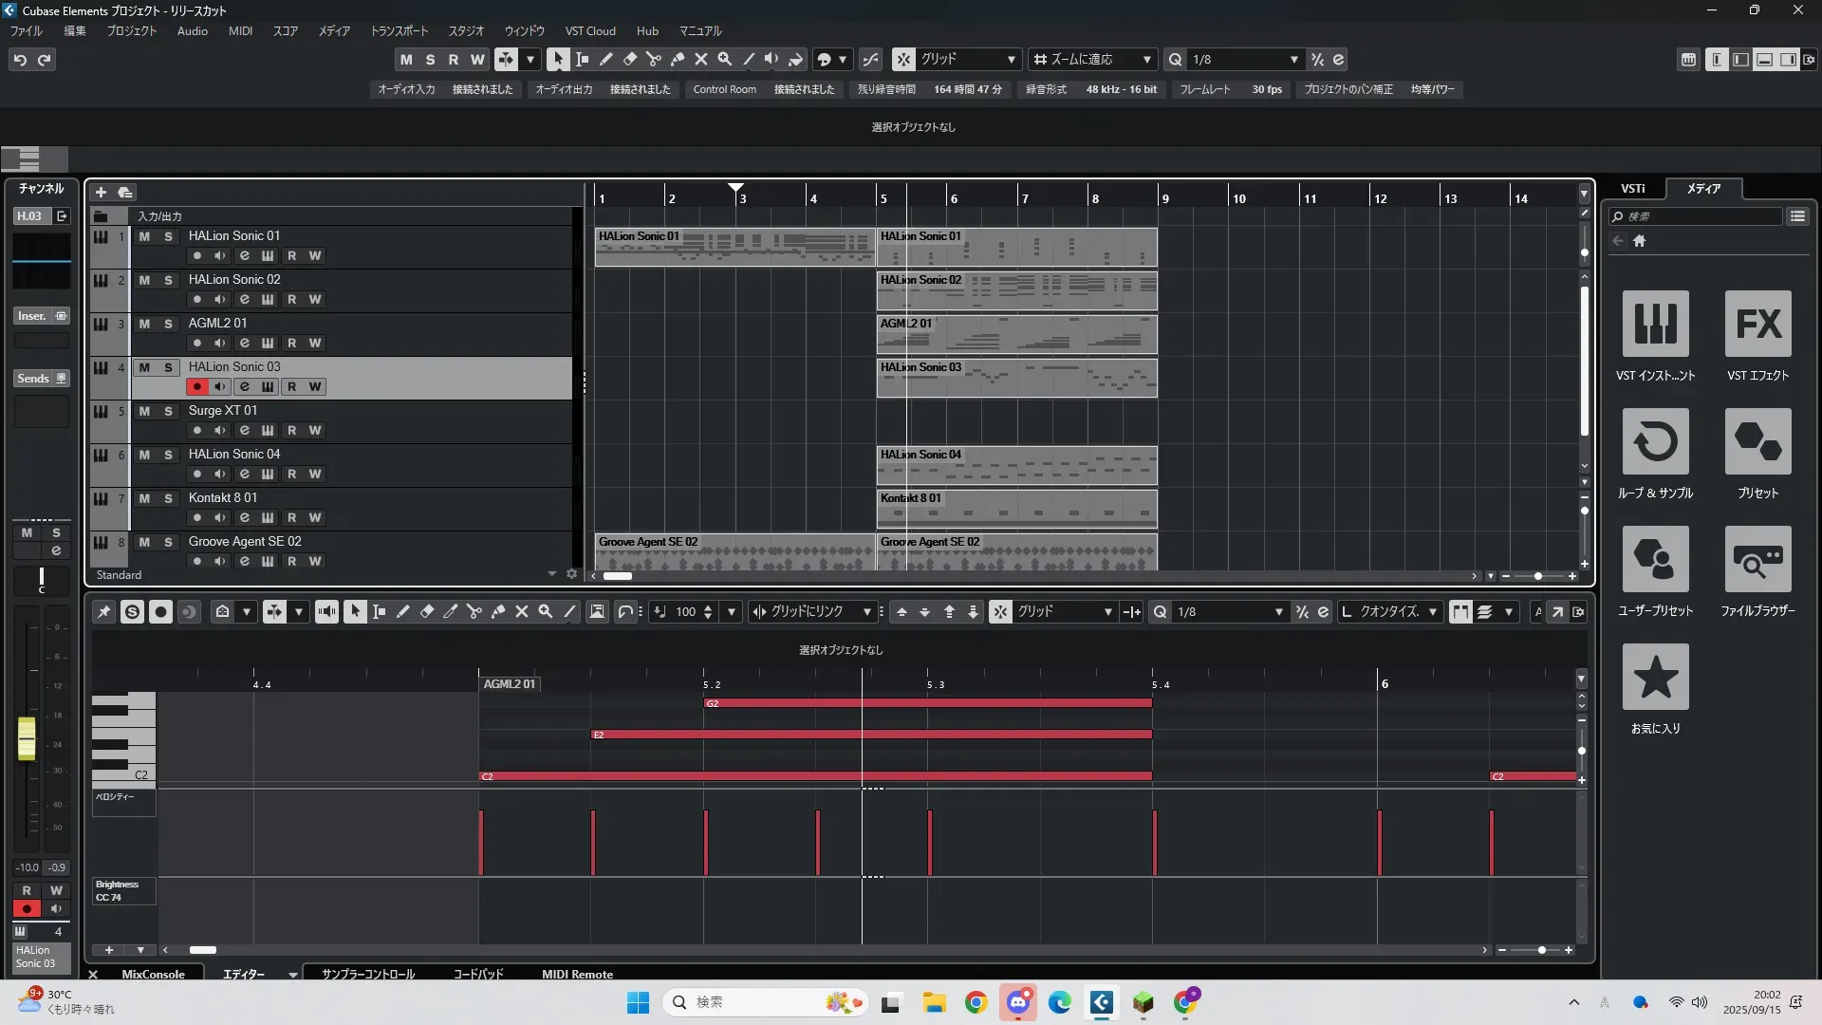Screen dimensions: 1822x1025
Task: Select the Scissors split tool in top toolbar
Action: (x=653, y=59)
